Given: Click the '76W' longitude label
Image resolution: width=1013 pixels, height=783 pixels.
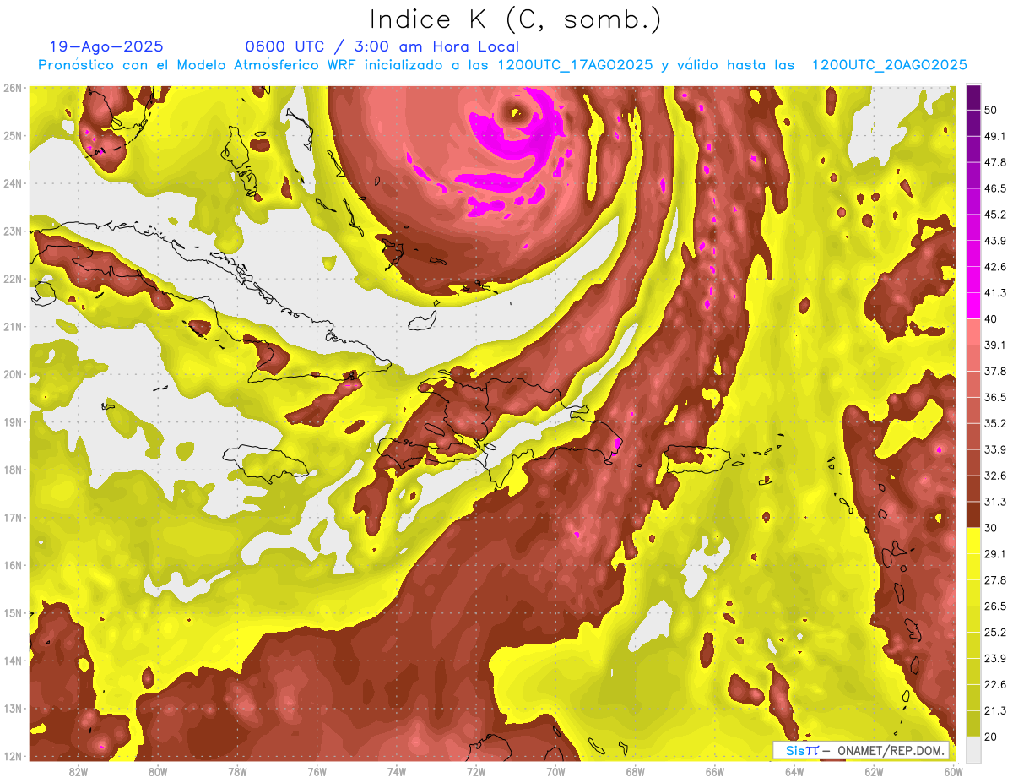Looking at the screenshot, I should pos(317,772).
